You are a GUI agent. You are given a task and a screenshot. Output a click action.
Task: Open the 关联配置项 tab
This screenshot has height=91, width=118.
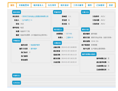[24, 5]
